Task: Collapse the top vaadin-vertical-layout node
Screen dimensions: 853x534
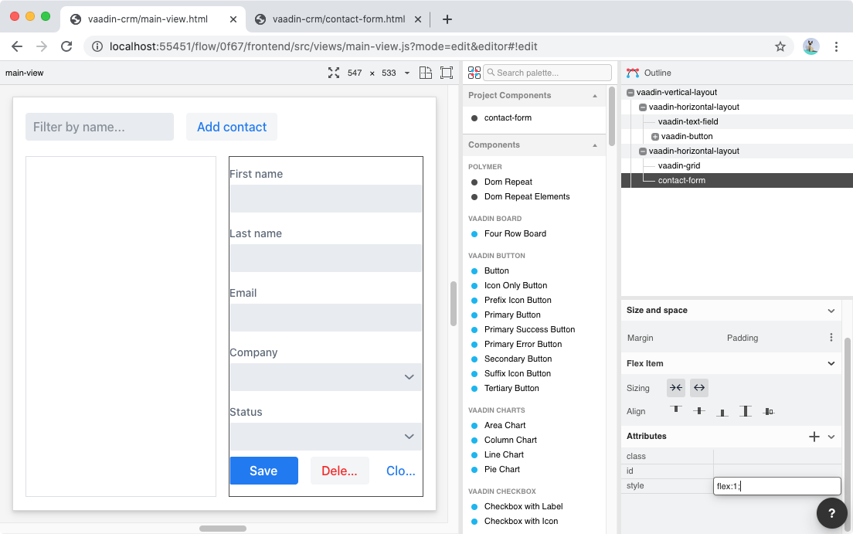Action: click(x=630, y=93)
